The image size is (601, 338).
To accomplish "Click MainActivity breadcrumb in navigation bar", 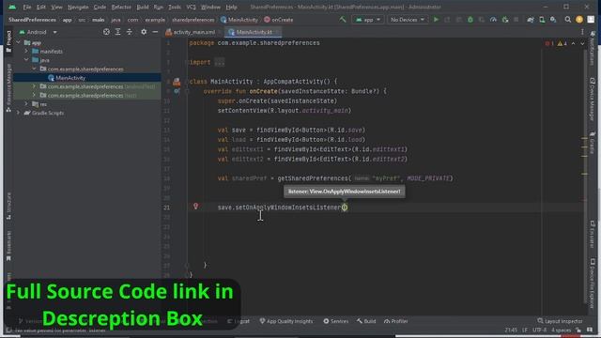I will point(239,20).
